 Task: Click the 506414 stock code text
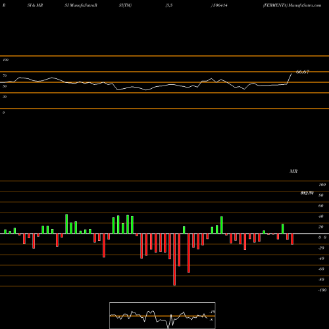[220, 5]
